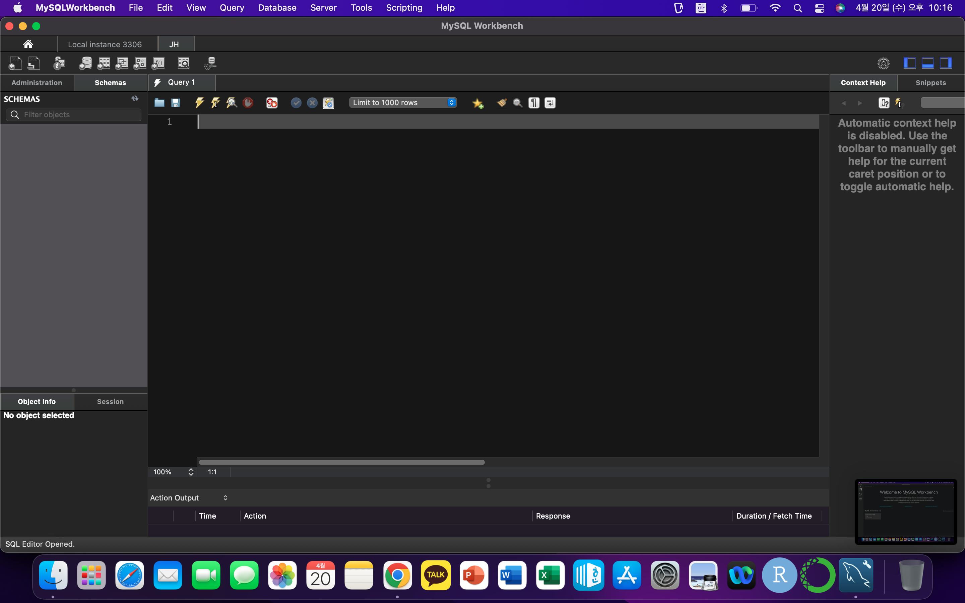The height and width of the screenshot is (603, 965).
Task: Toggle word wrapping in editor
Action: (x=550, y=103)
